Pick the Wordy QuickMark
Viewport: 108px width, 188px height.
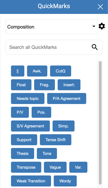(65, 181)
